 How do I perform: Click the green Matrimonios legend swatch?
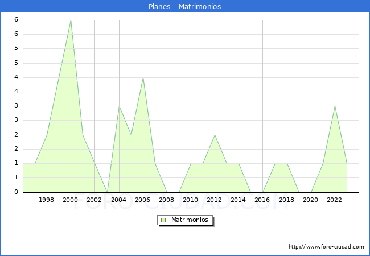pyautogui.click(x=163, y=220)
